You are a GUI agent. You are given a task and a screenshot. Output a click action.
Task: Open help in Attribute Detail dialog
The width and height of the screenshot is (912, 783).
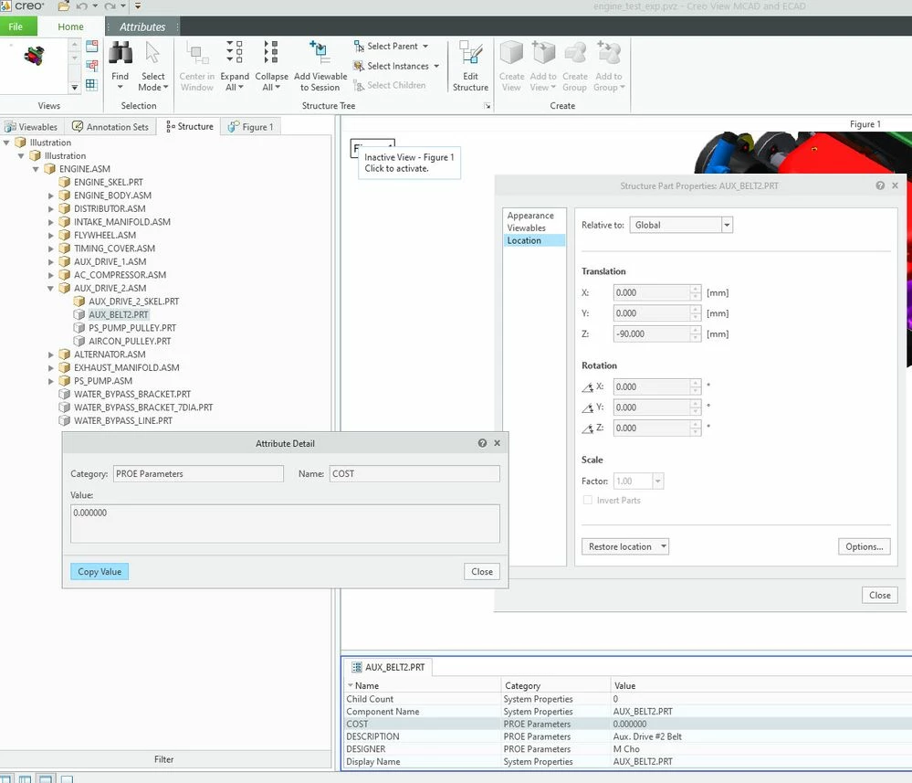point(482,443)
